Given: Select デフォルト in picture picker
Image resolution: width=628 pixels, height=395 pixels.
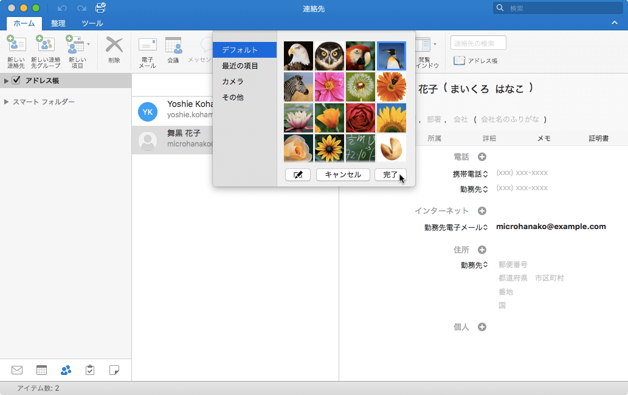Looking at the screenshot, I should (x=245, y=50).
